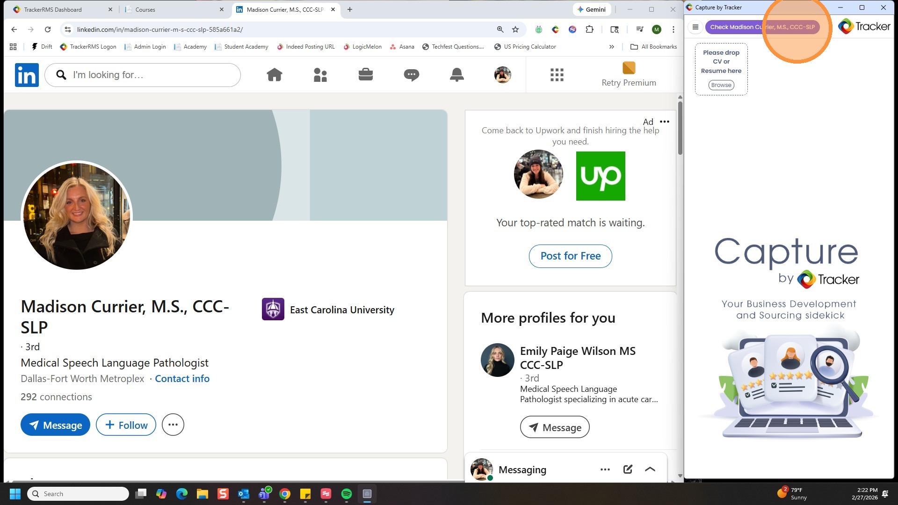Open More actions menu on profile
This screenshot has width=898, height=505.
173,425
